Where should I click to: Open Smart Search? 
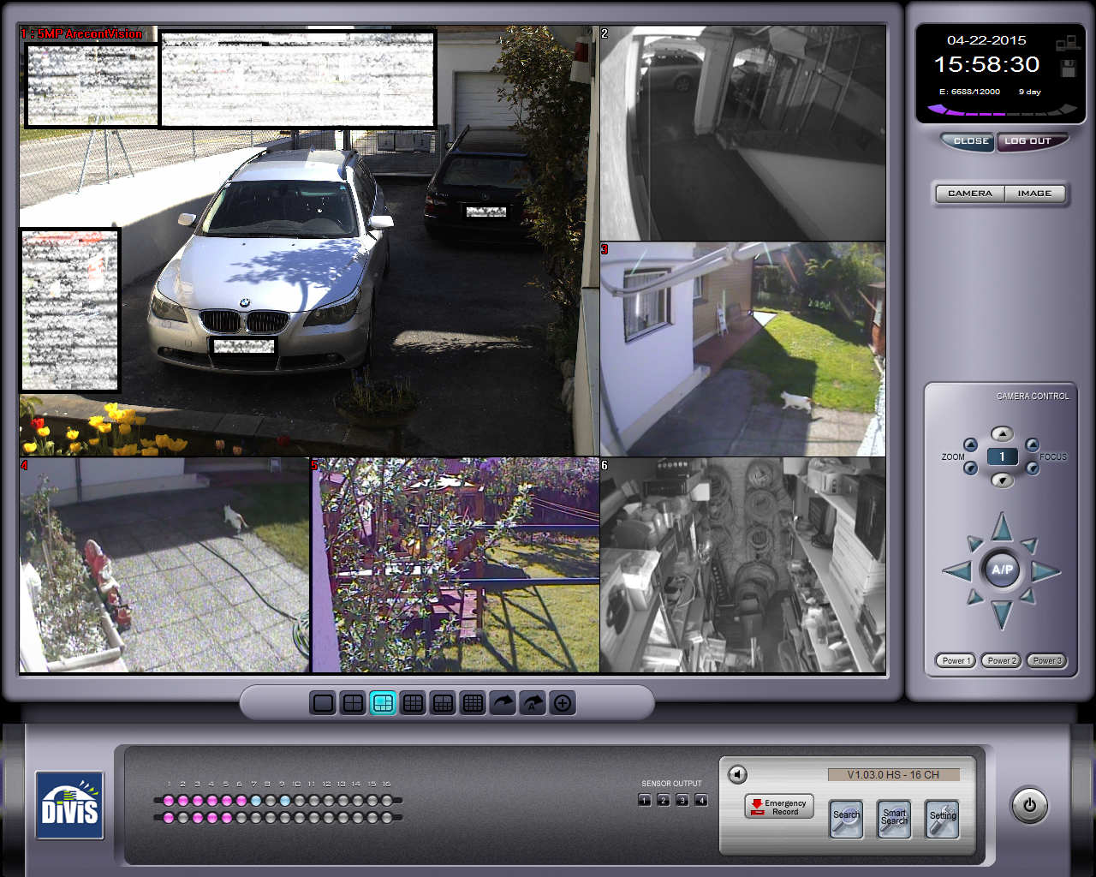click(x=893, y=819)
